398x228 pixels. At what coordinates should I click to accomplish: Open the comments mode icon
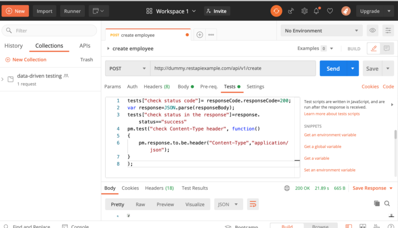click(x=387, y=49)
